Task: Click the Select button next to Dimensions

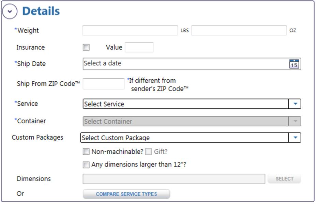Action: pyautogui.click(x=284, y=179)
